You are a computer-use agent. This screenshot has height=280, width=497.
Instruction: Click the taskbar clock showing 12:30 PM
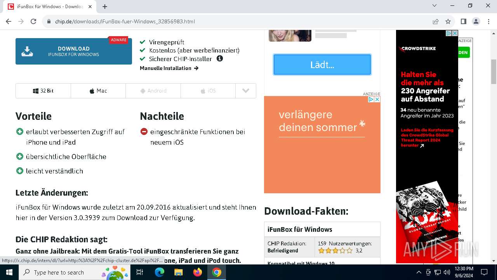[x=464, y=272]
